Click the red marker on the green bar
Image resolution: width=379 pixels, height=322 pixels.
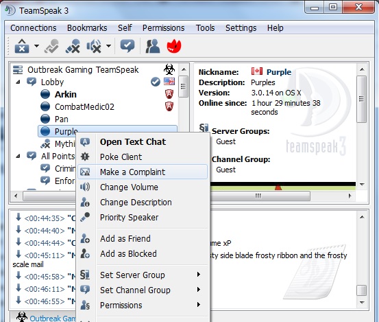coord(278,187)
